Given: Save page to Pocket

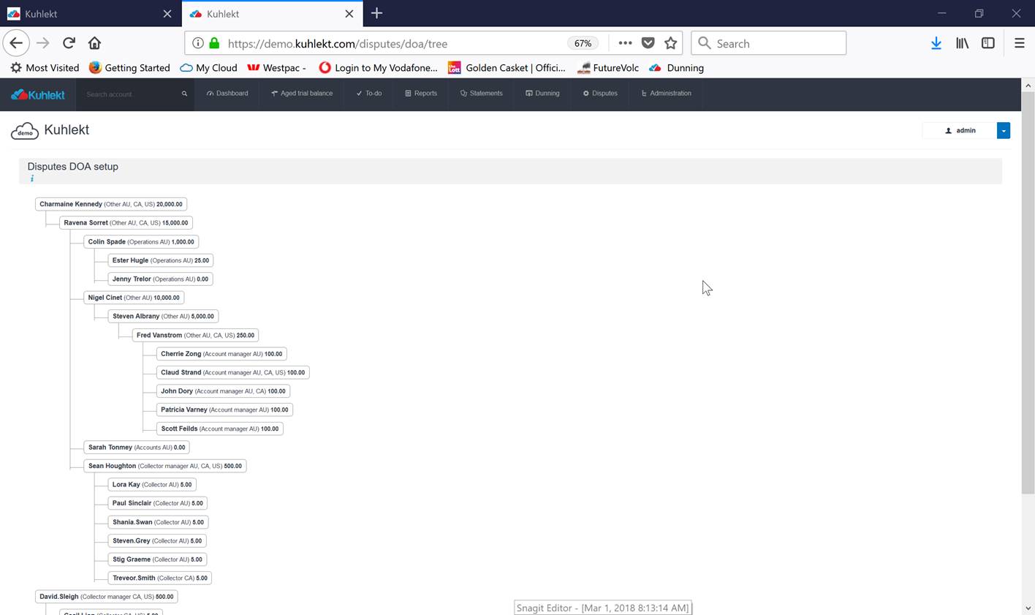Looking at the screenshot, I should coord(648,43).
